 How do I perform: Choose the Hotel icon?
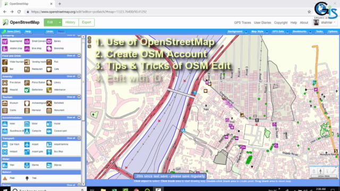click(x=5, y=124)
